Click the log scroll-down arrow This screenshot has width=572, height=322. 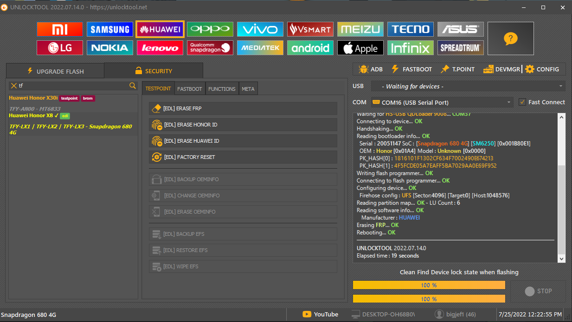pos(562,259)
